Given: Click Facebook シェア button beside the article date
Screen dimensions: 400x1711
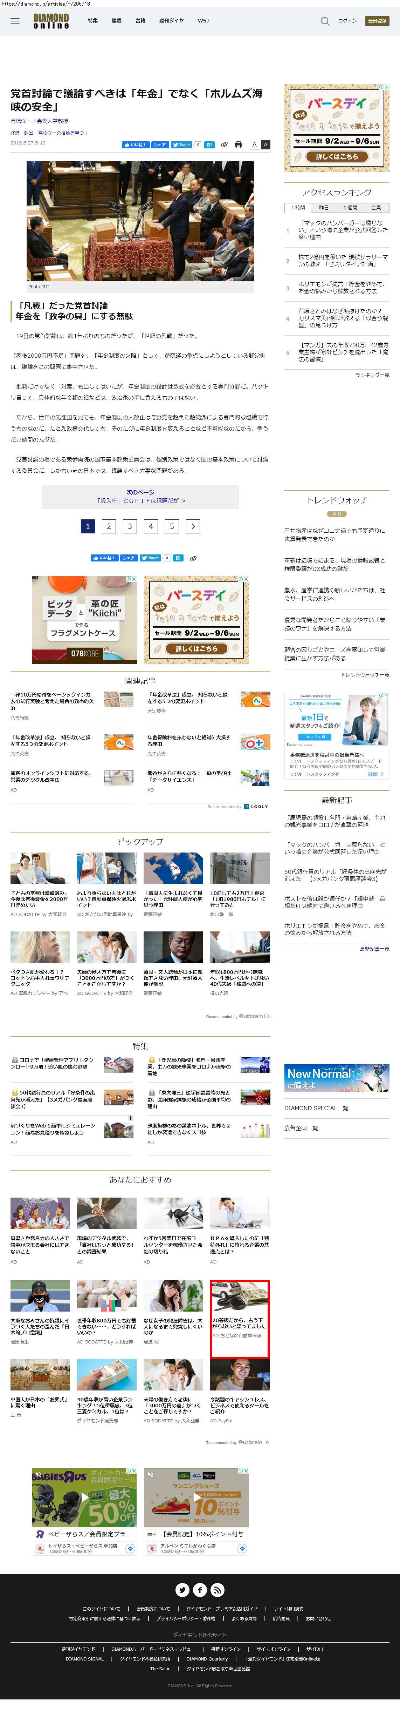Looking at the screenshot, I should [x=160, y=145].
